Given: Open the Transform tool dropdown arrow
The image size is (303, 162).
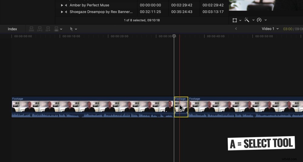Looking at the screenshot, I should (240, 20).
